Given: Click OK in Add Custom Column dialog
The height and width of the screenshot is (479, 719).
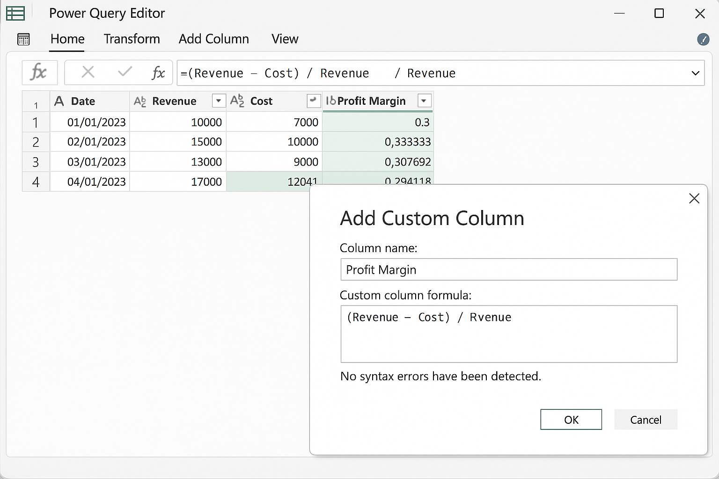Looking at the screenshot, I should tap(571, 420).
